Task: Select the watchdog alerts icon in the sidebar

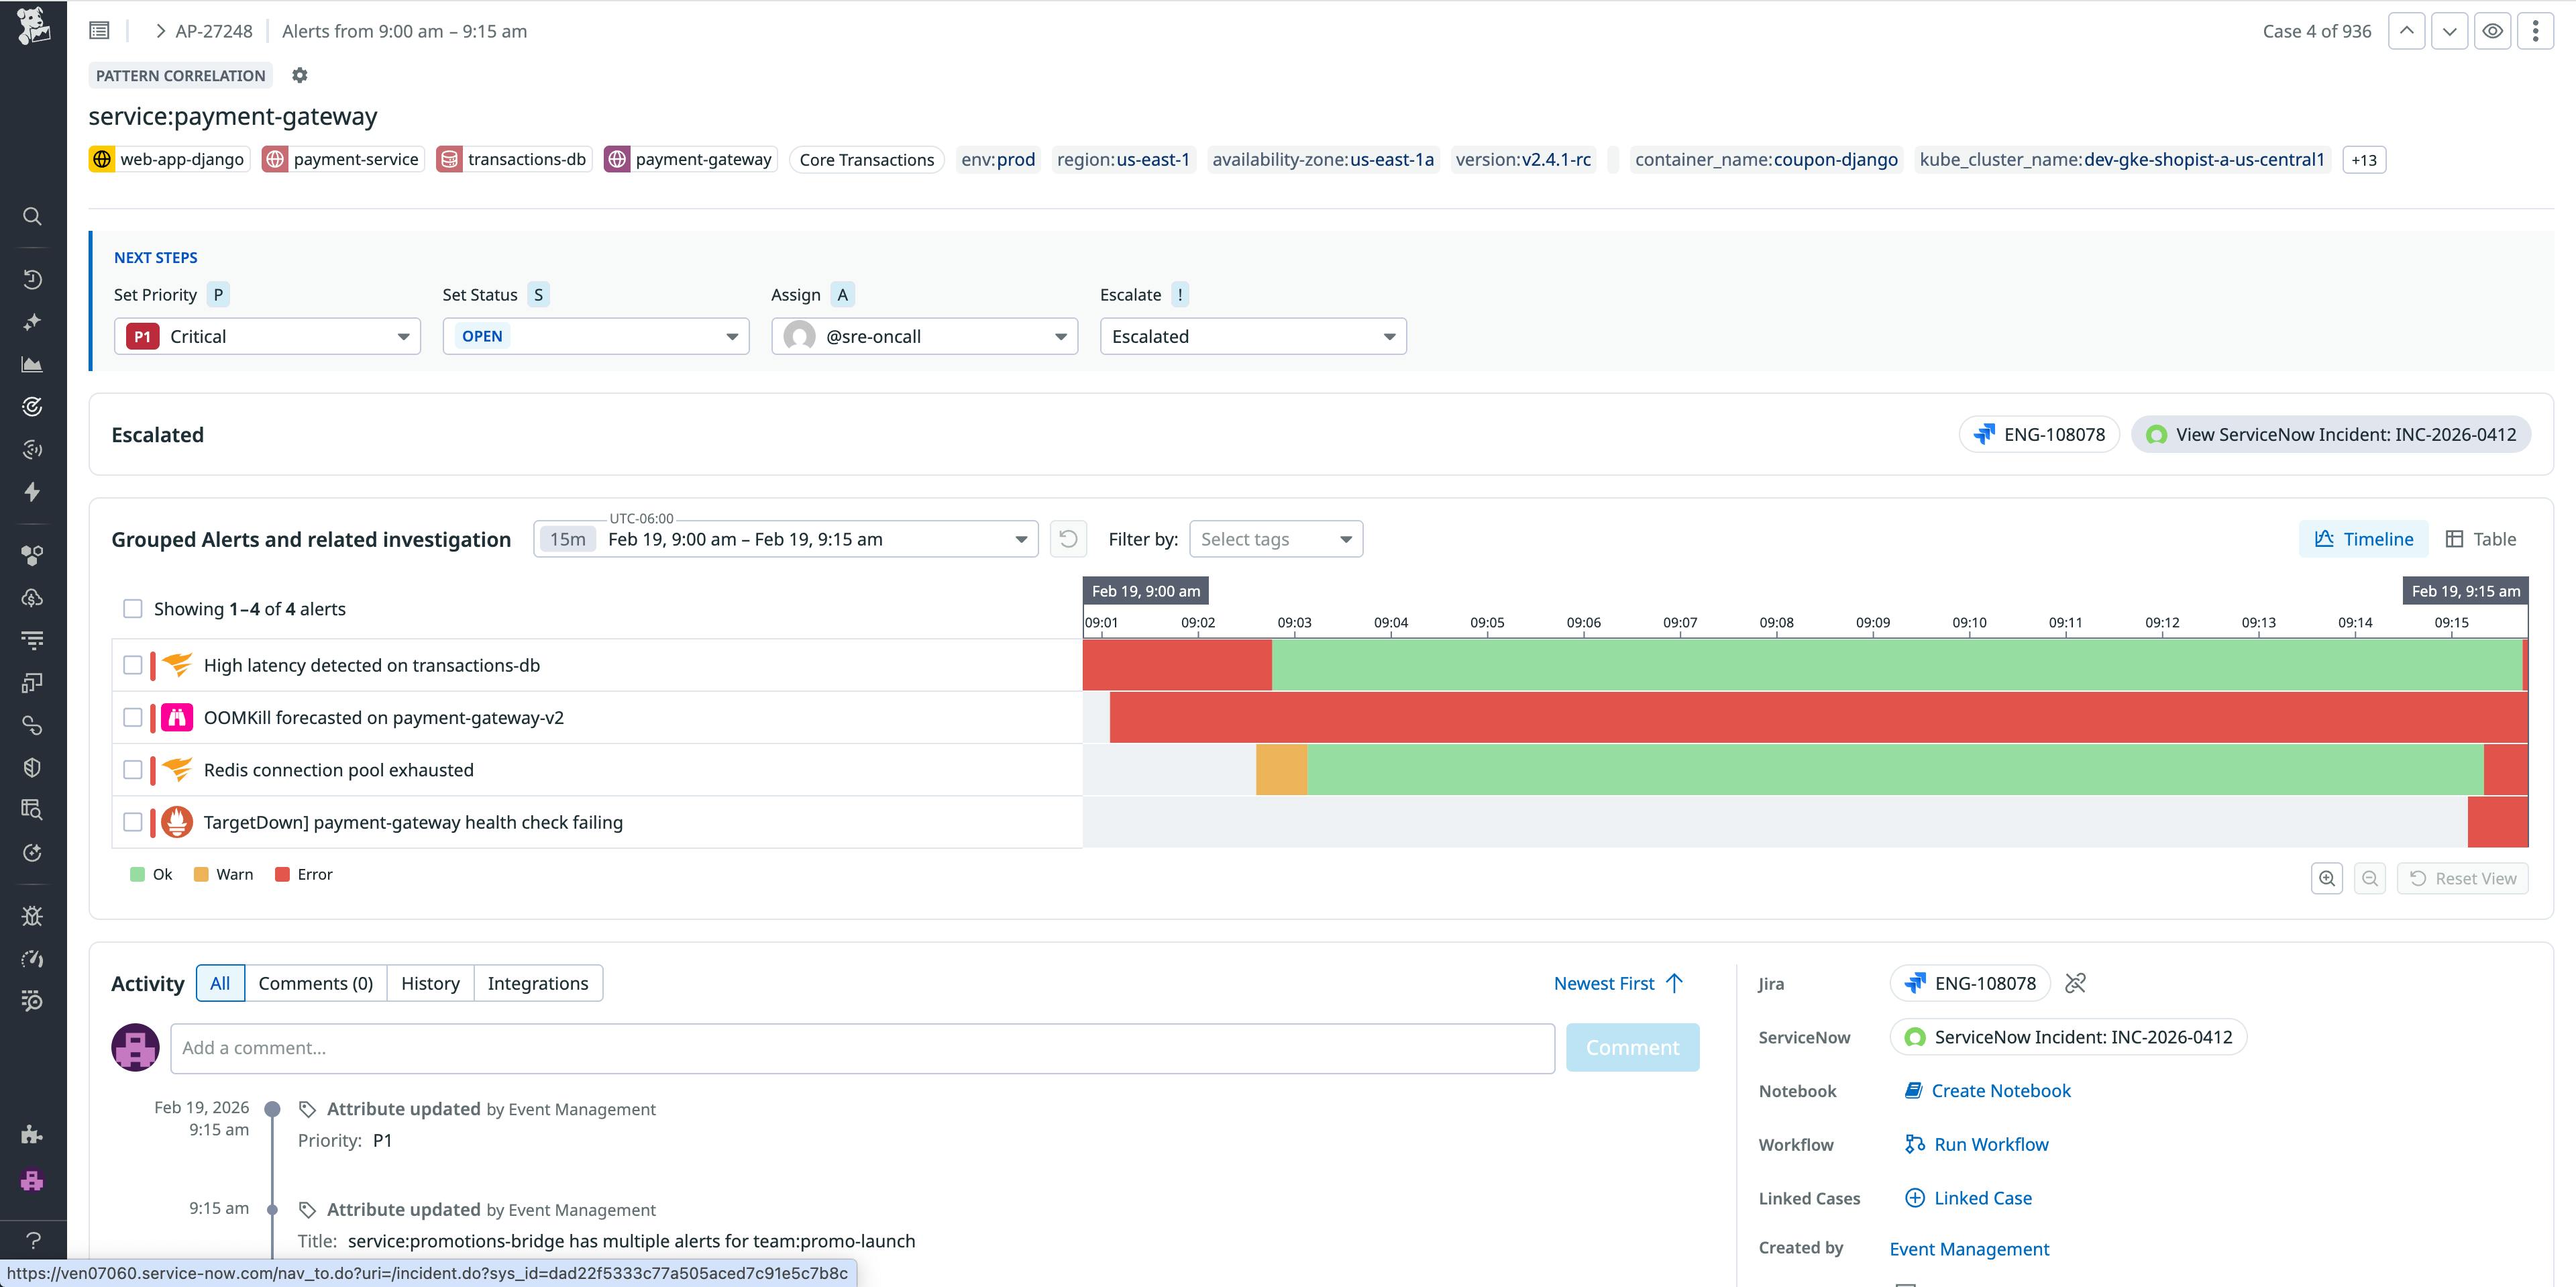Action: point(32,407)
